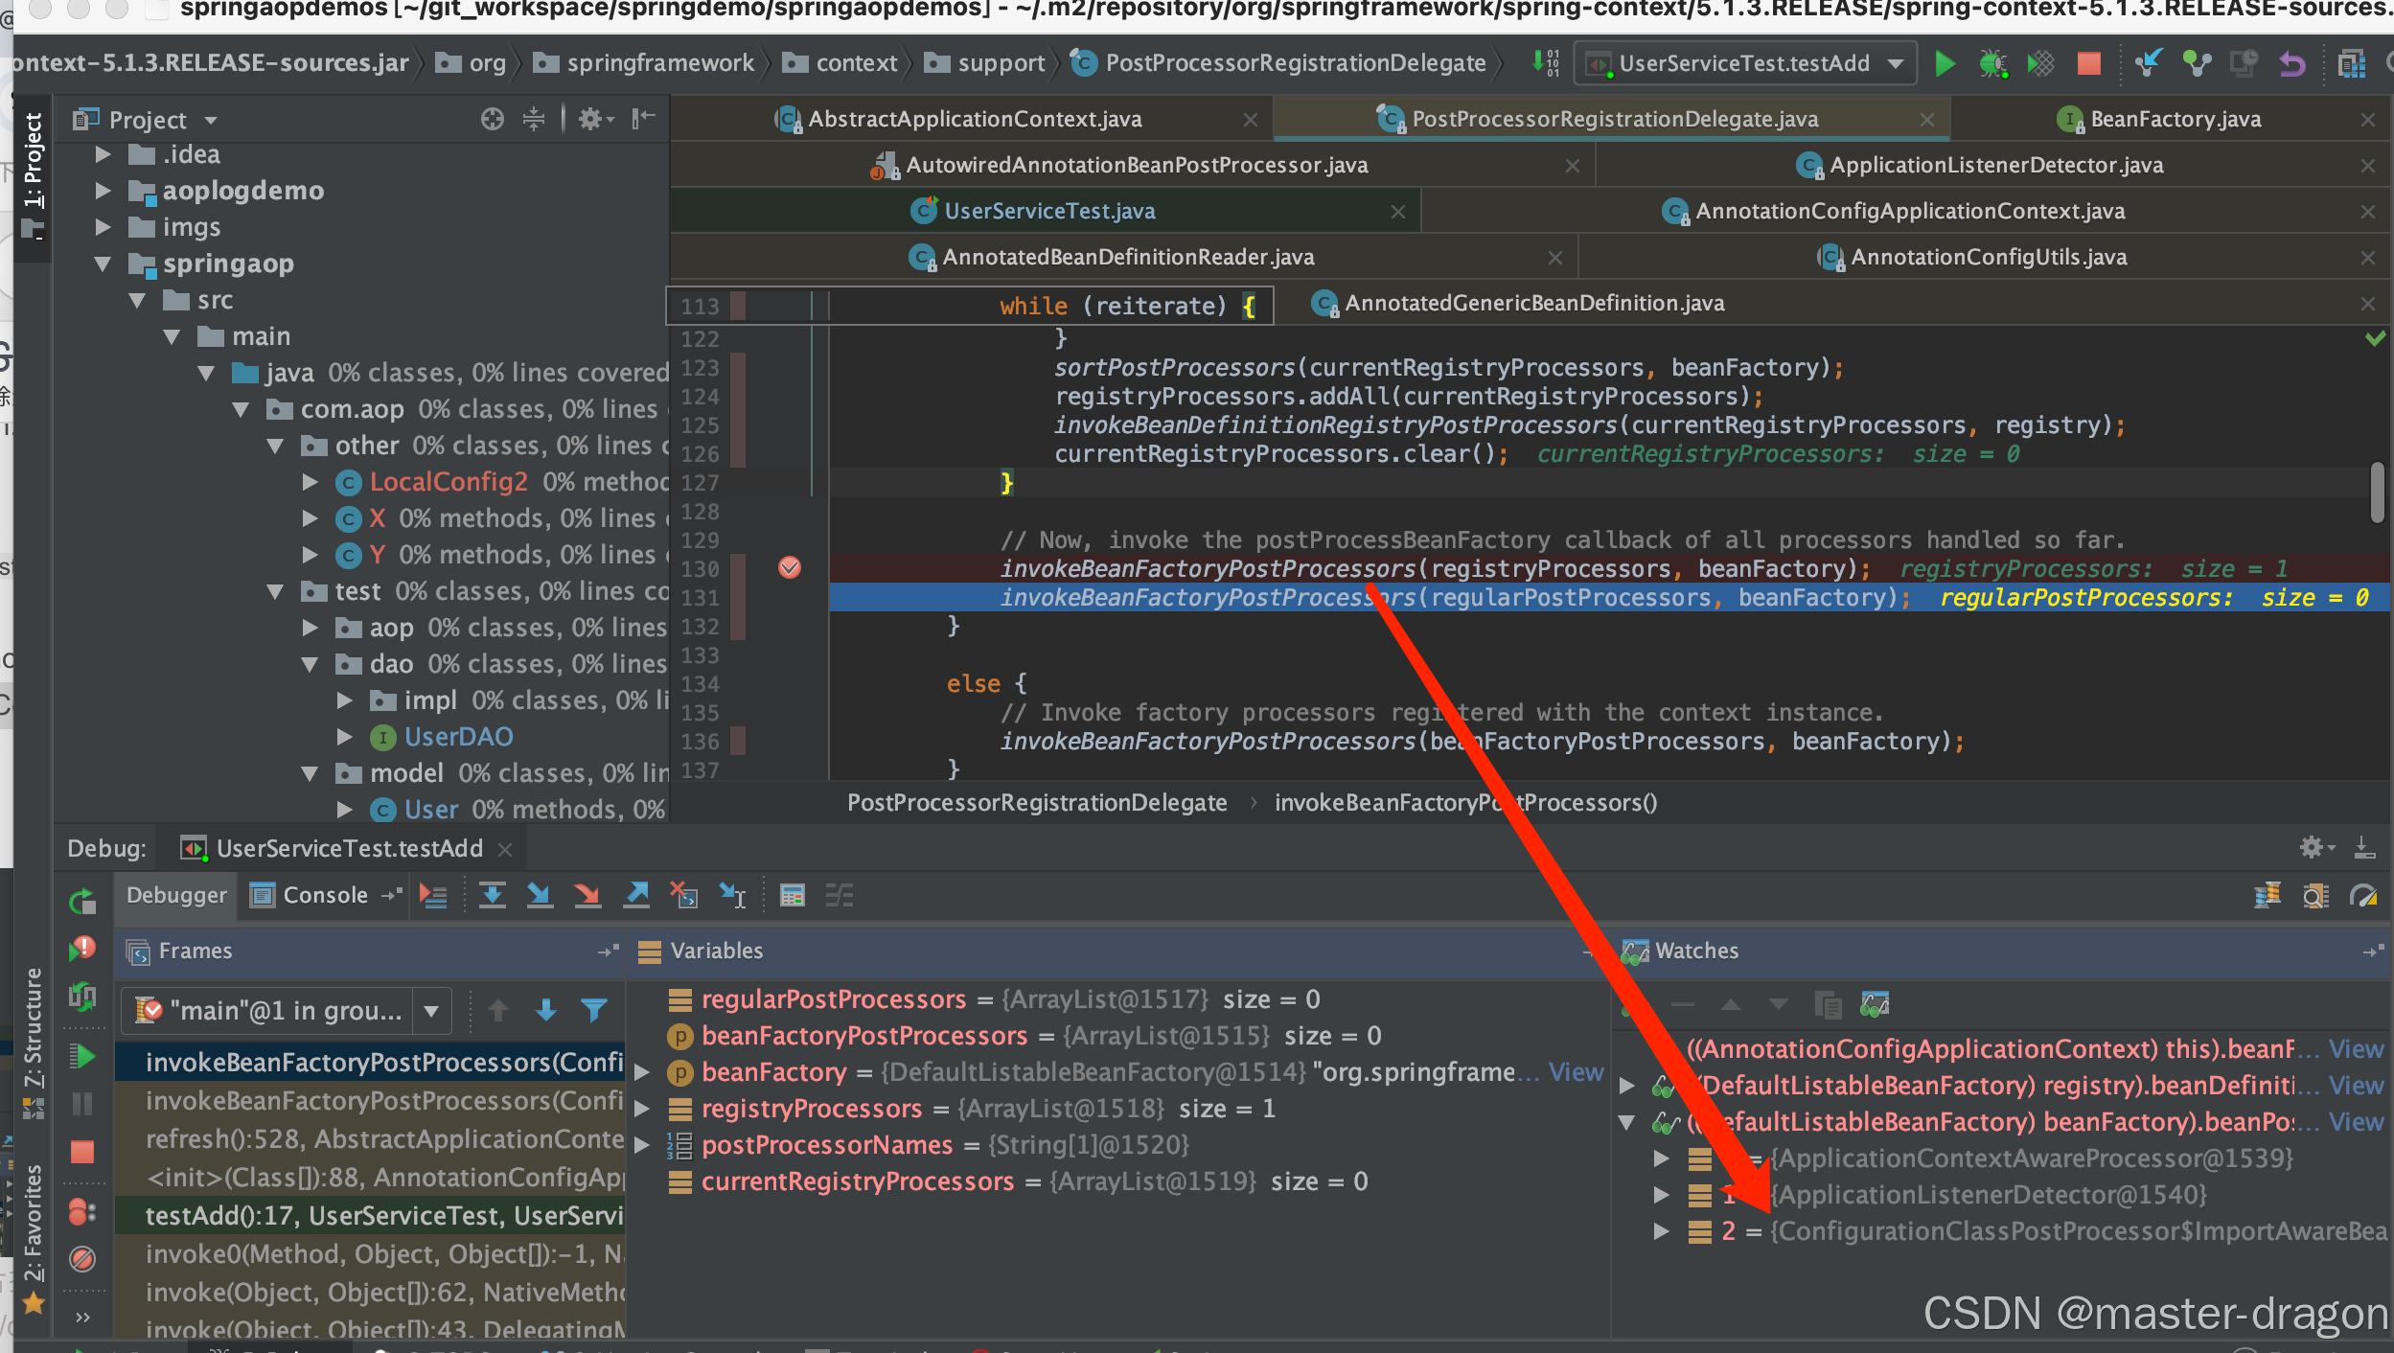Expand the aoplogdemo folder in the project tree
Screen dimensions: 2394x1353
tap(104, 191)
